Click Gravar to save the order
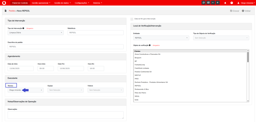Screen dimensions: 256x122 [x=234, y=11]
